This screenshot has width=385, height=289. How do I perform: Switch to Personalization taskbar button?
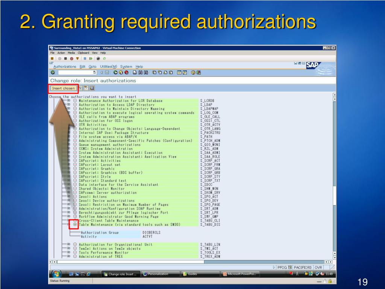[x=161, y=274]
